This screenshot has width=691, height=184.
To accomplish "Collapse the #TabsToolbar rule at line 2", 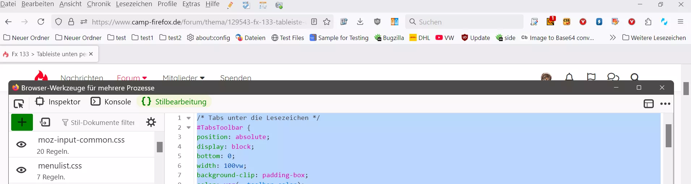I will [189, 127].
